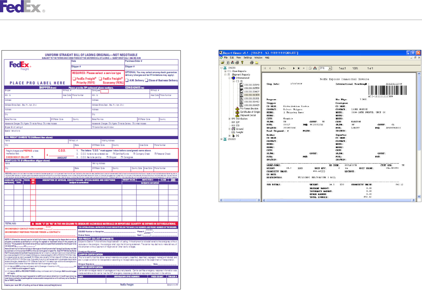The width and height of the screenshot is (422, 291).
Task: Click the open folder icon in Report Viewer toolbar
Action: (223, 63)
